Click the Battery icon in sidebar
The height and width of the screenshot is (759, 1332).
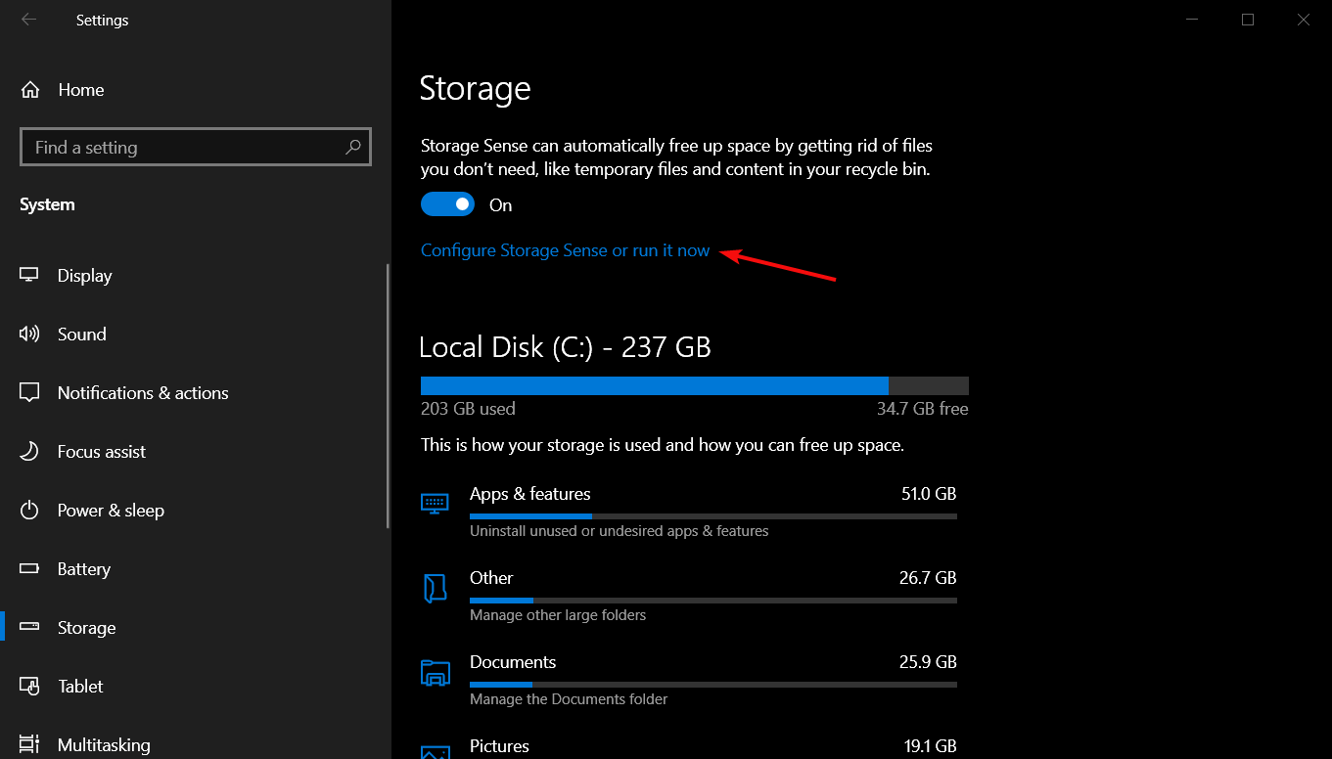30,568
